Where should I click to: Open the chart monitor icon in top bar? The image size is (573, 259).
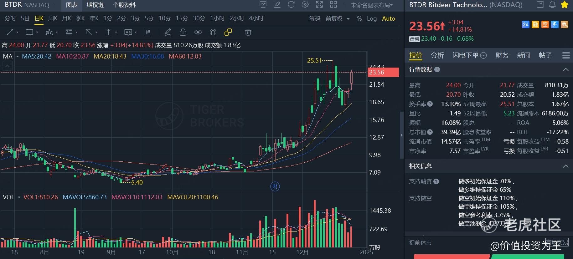[x=263, y=5]
